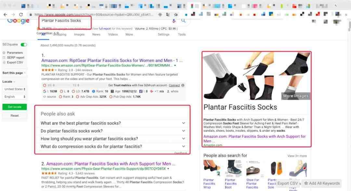The width and height of the screenshot is (351, 191).
Task: Open dropdown arrow after Physix Gear URL
Action: [168, 169]
